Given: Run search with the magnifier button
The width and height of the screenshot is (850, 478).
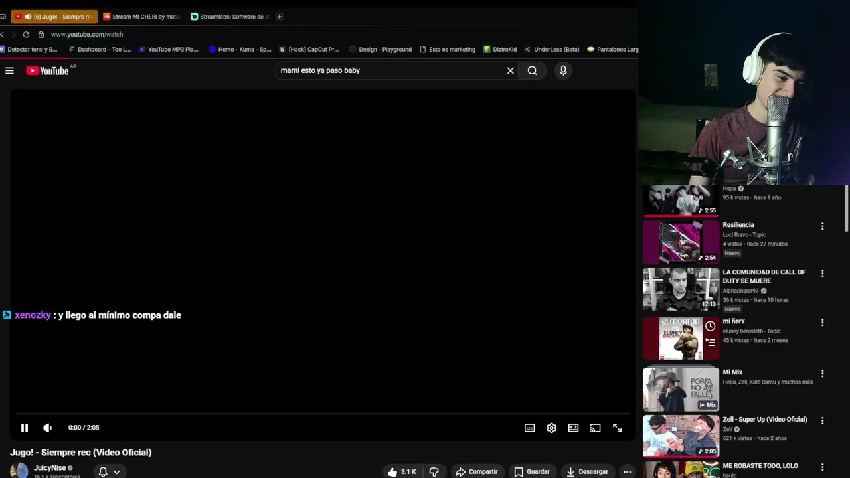Looking at the screenshot, I should 533,70.
